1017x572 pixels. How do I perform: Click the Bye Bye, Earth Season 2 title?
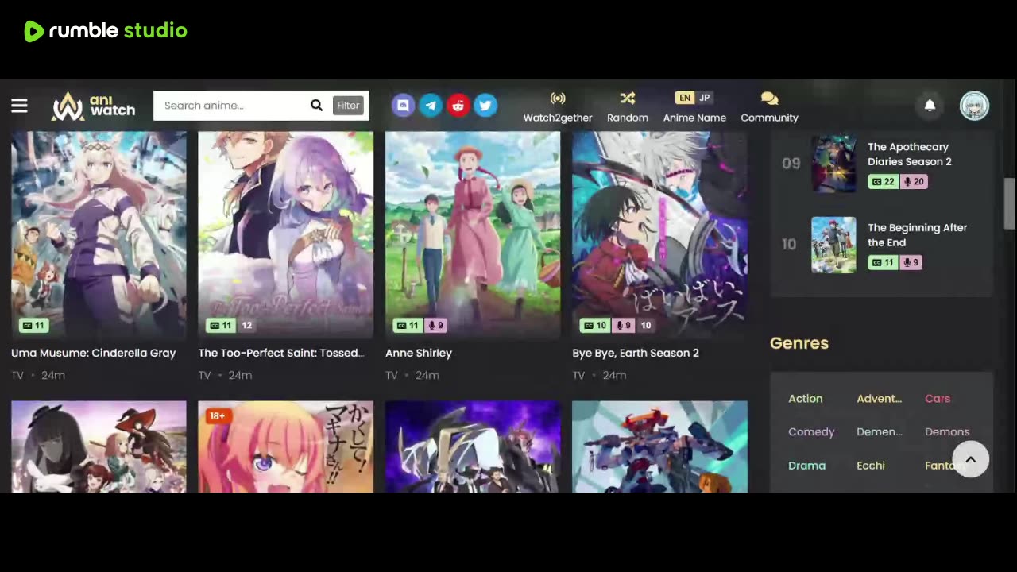[636, 353]
